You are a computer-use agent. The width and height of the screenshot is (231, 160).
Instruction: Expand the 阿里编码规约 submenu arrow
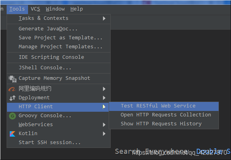[x=104, y=89]
